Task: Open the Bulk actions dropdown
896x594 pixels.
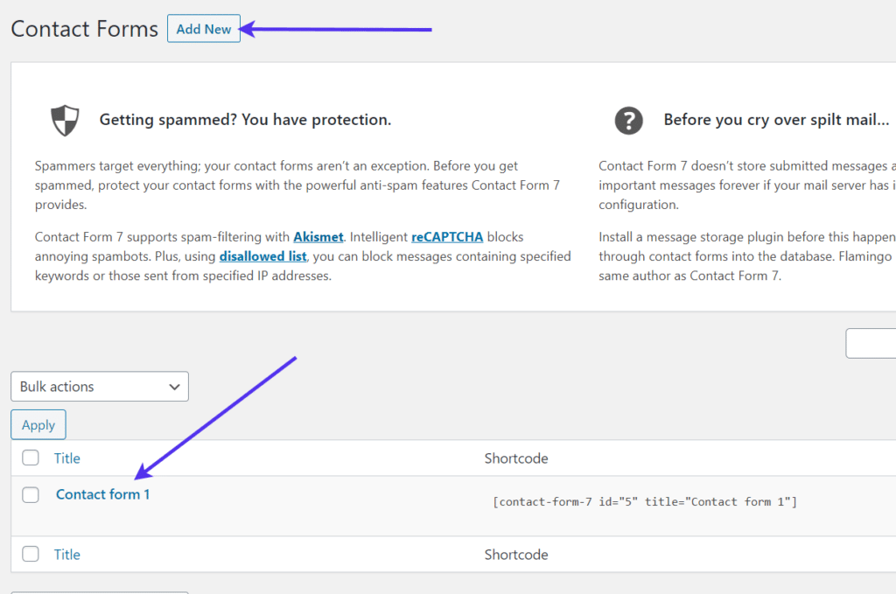Action: 99,386
